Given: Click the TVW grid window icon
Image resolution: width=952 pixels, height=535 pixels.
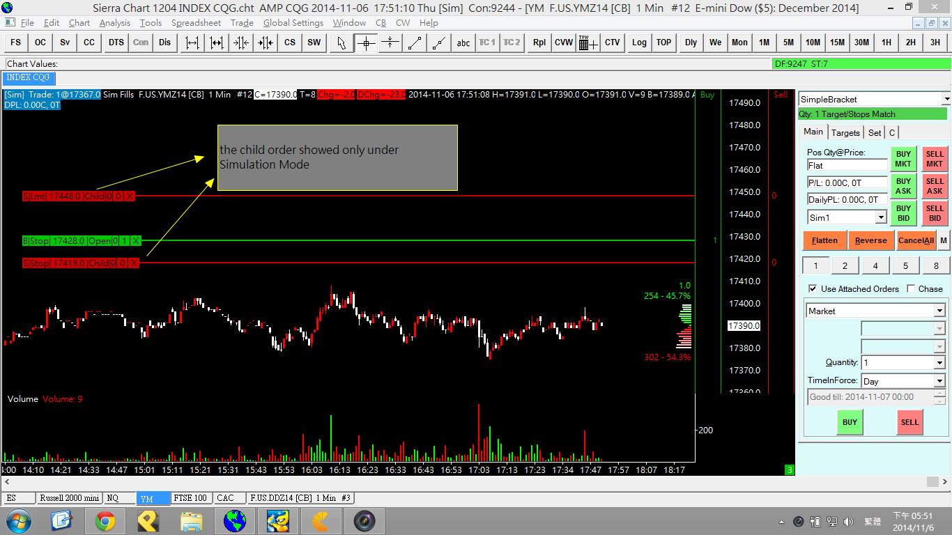Looking at the screenshot, I should [588, 42].
